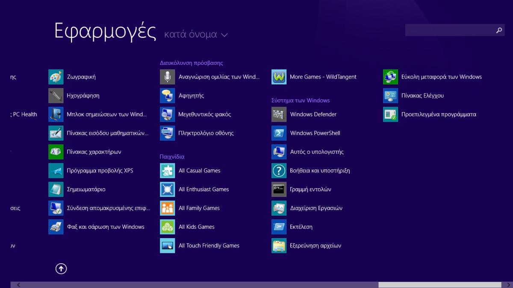Launch the Γραμμή εντολών command prompt icon

point(279,189)
